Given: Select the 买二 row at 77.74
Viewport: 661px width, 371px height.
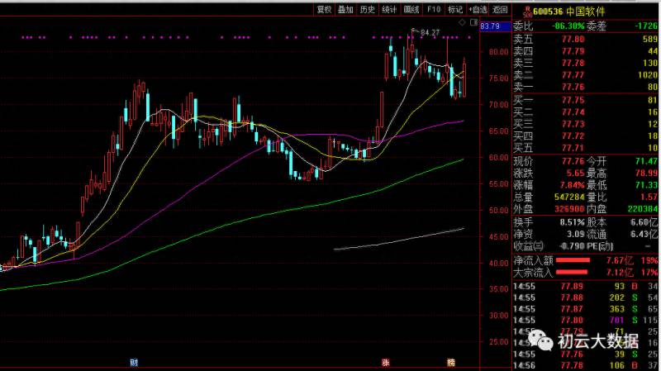Looking at the screenshot, I should [x=586, y=112].
